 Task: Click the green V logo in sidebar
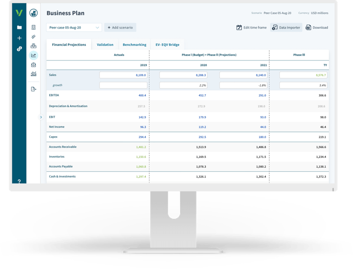19,13
